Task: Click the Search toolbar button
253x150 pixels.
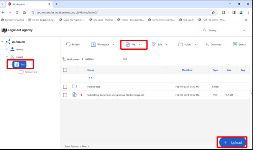Action: pyautogui.click(x=240, y=44)
